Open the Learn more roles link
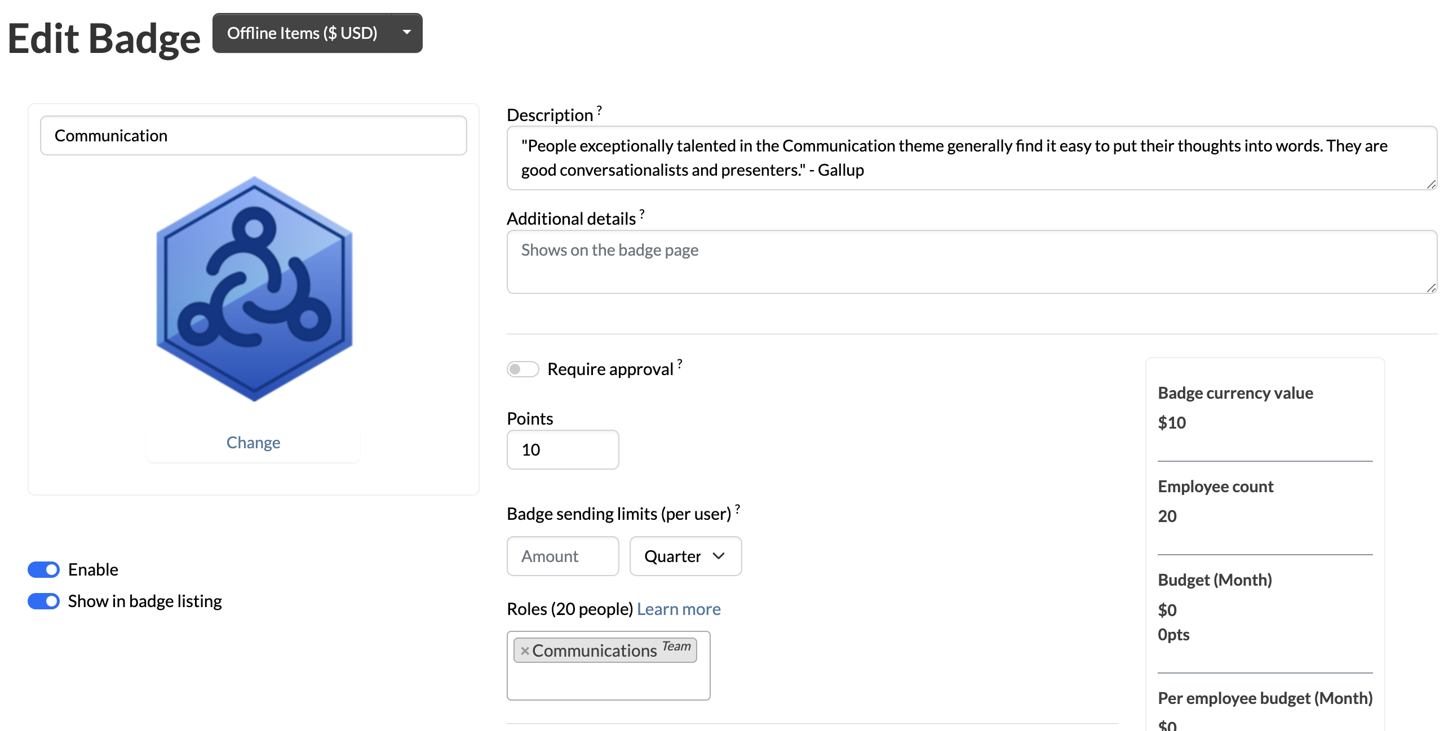The width and height of the screenshot is (1444, 731). pos(678,609)
